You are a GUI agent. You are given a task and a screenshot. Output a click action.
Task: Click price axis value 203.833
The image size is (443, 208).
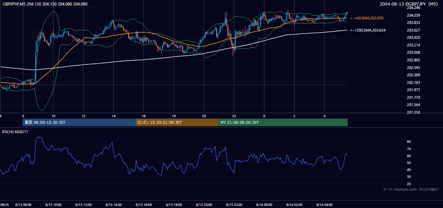(413, 23)
